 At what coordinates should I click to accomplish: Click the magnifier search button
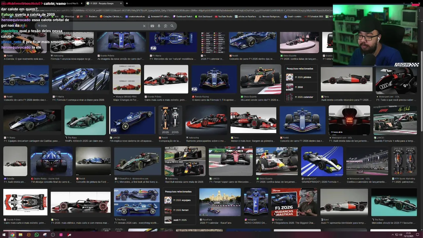(x=172, y=26)
